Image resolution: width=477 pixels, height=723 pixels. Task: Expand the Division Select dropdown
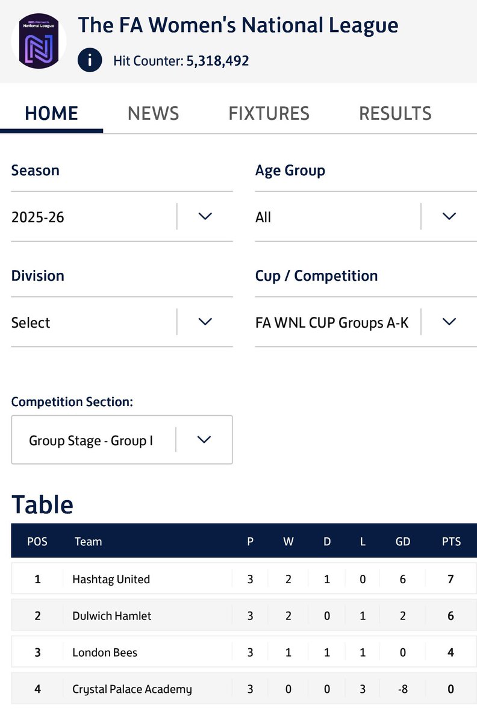(x=122, y=322)
